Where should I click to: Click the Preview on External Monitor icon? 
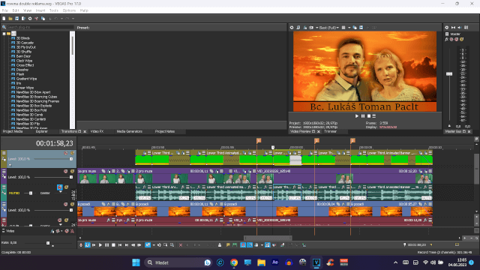click(x=298, y=28)
